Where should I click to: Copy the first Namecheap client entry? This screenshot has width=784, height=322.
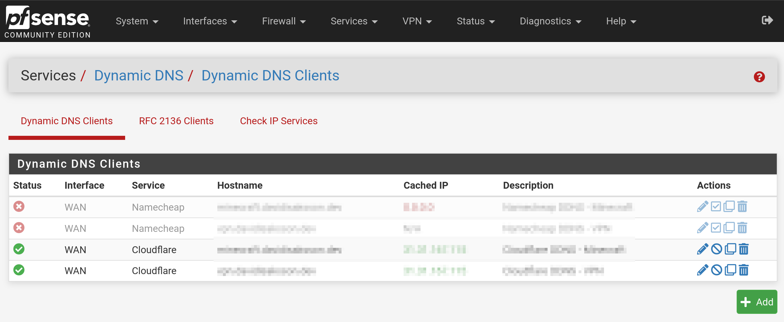pyautogui.click(x=729, y=207)
